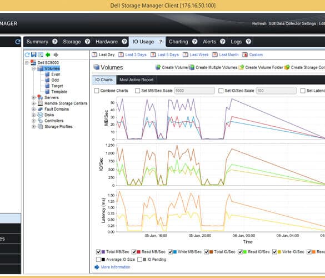Click the Set IO/Sec Scale input field

tap(276, 91)
